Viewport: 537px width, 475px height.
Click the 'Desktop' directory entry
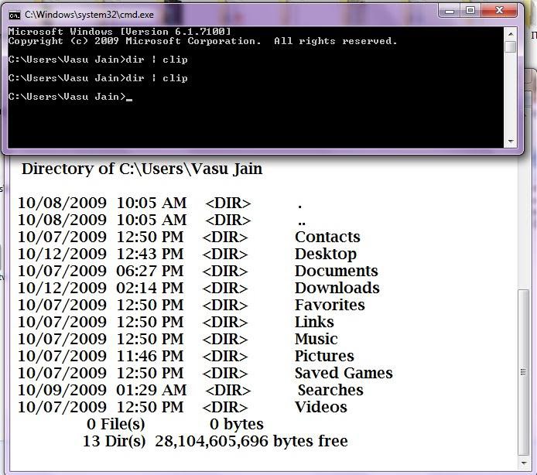326,255
